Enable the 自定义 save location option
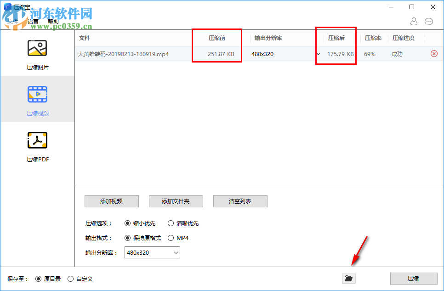444x291 pixels. [x=70, y=279]
